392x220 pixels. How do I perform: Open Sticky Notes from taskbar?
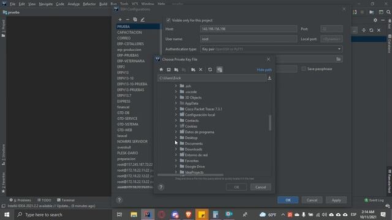point(202,215)
